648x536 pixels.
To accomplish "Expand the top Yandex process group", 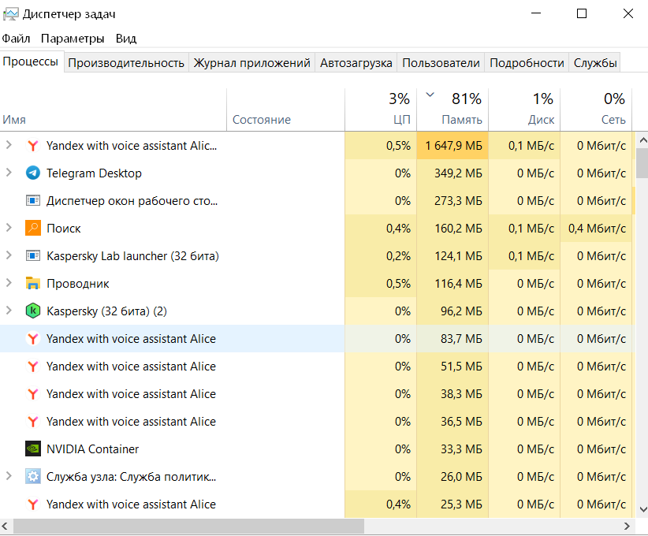I will (x=9, y=146).
